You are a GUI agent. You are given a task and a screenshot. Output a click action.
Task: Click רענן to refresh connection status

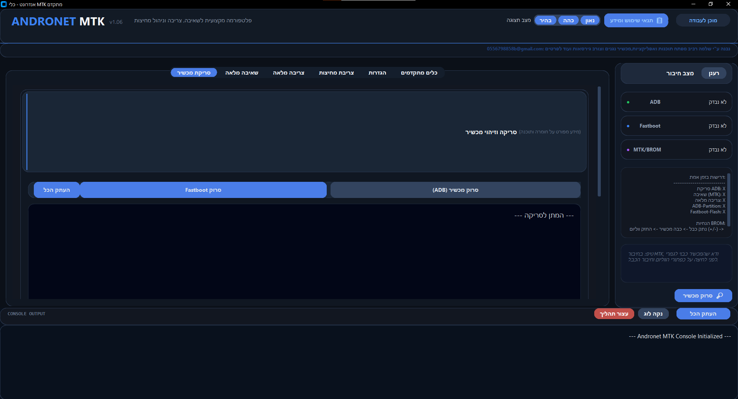tap(714, 73)
